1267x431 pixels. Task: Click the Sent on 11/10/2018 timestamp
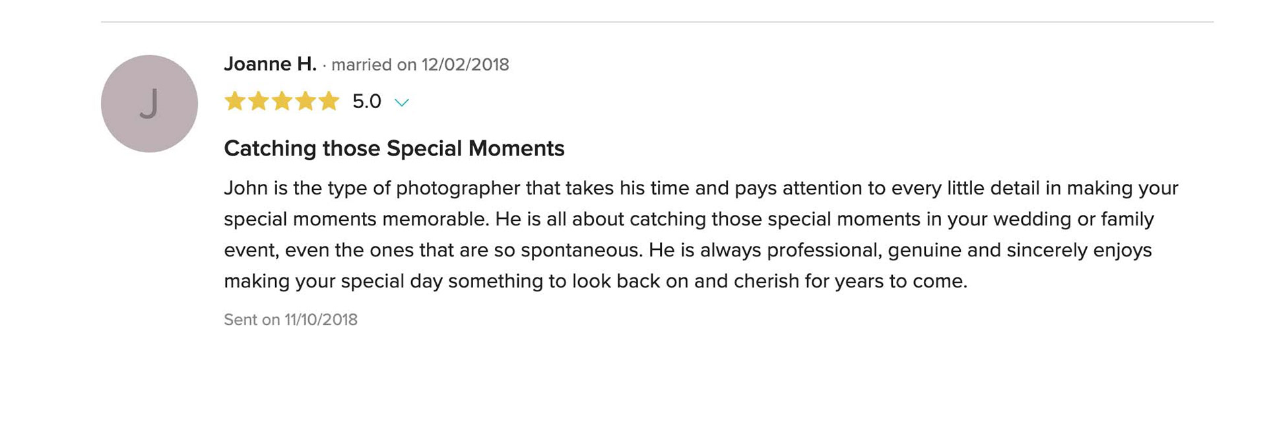point(290,320)
